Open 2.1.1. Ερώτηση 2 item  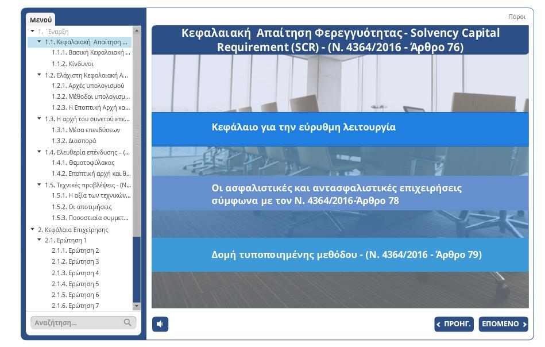click(x=75, y=250)
